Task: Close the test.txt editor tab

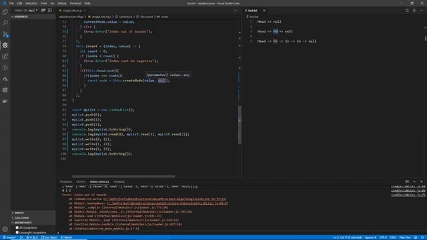Action: tap(264, 11)
